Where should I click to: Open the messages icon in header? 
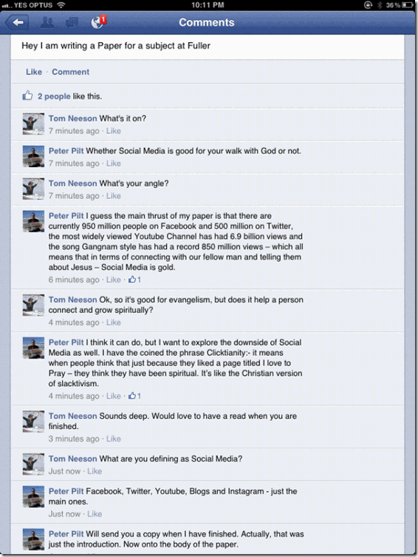(72, 23)
